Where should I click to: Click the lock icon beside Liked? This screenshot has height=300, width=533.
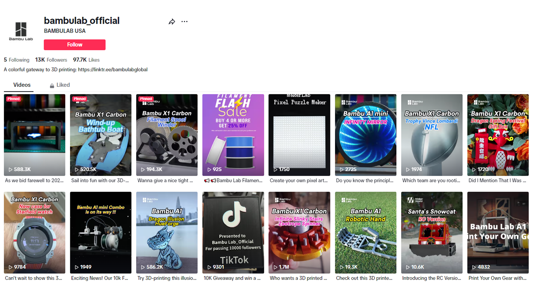52,86
